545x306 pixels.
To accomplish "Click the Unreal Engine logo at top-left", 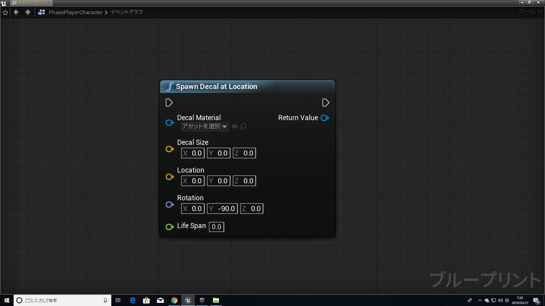I will tap(4, 3).
